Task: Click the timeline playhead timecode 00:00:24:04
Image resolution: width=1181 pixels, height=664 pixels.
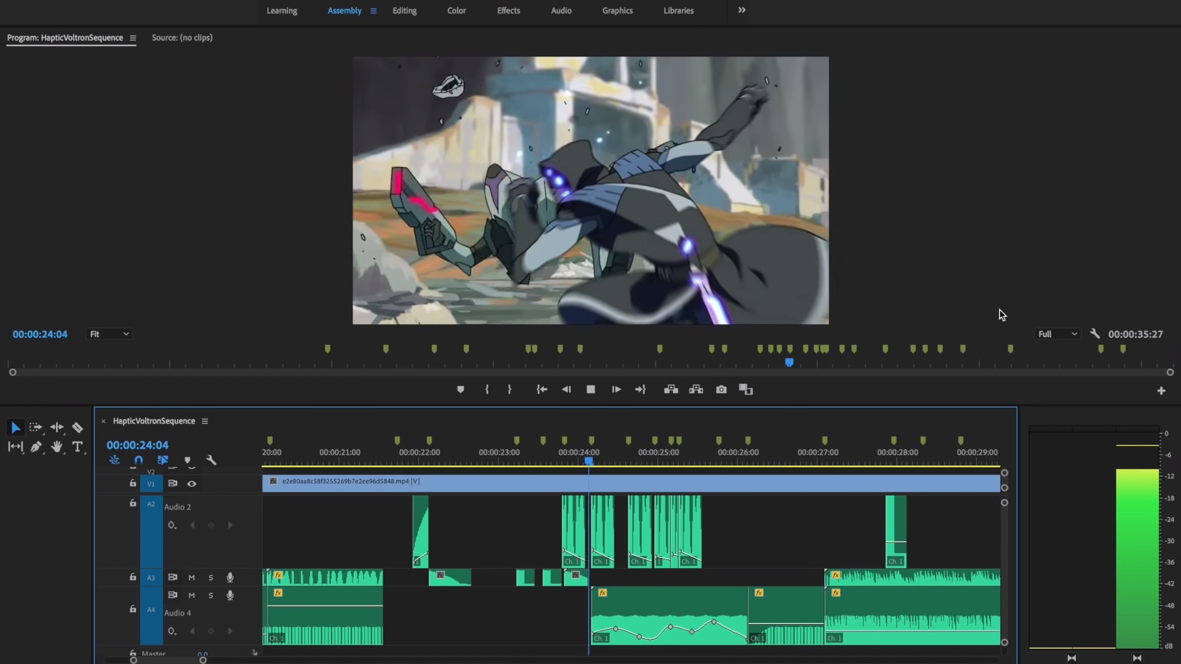Action: coord(137,445)
